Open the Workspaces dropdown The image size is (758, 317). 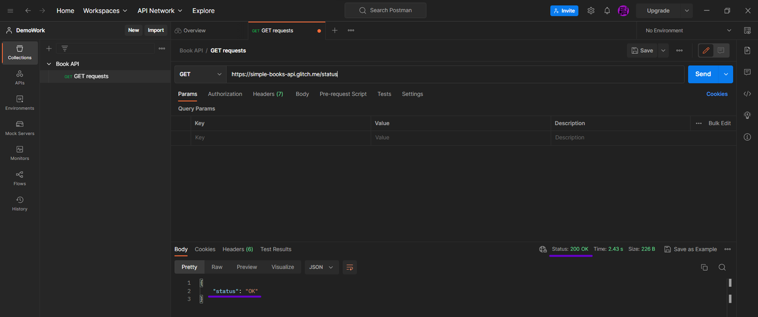point(105,11)
